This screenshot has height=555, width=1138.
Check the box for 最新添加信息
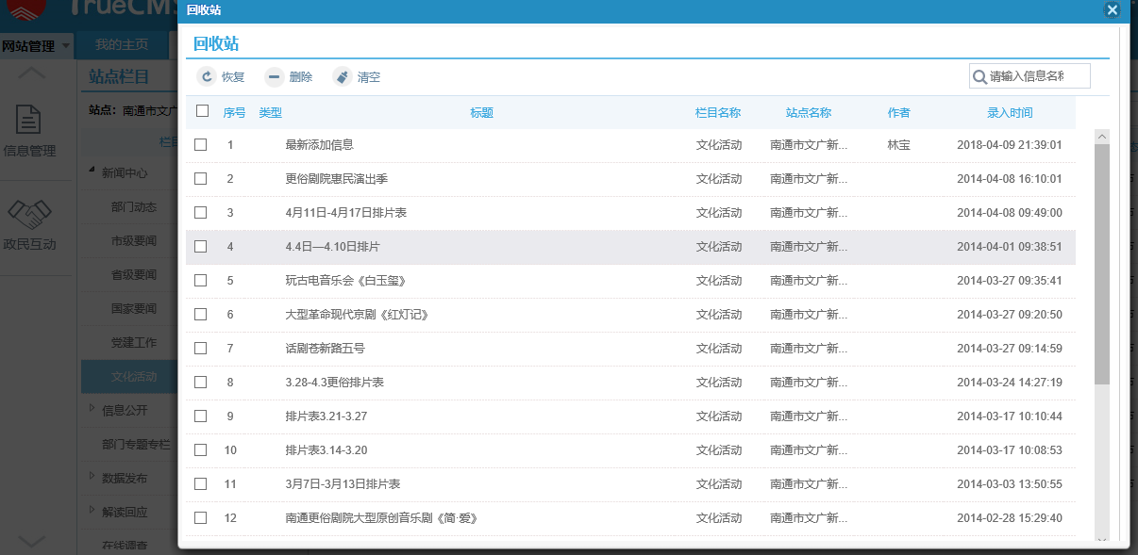pos(200,145)
